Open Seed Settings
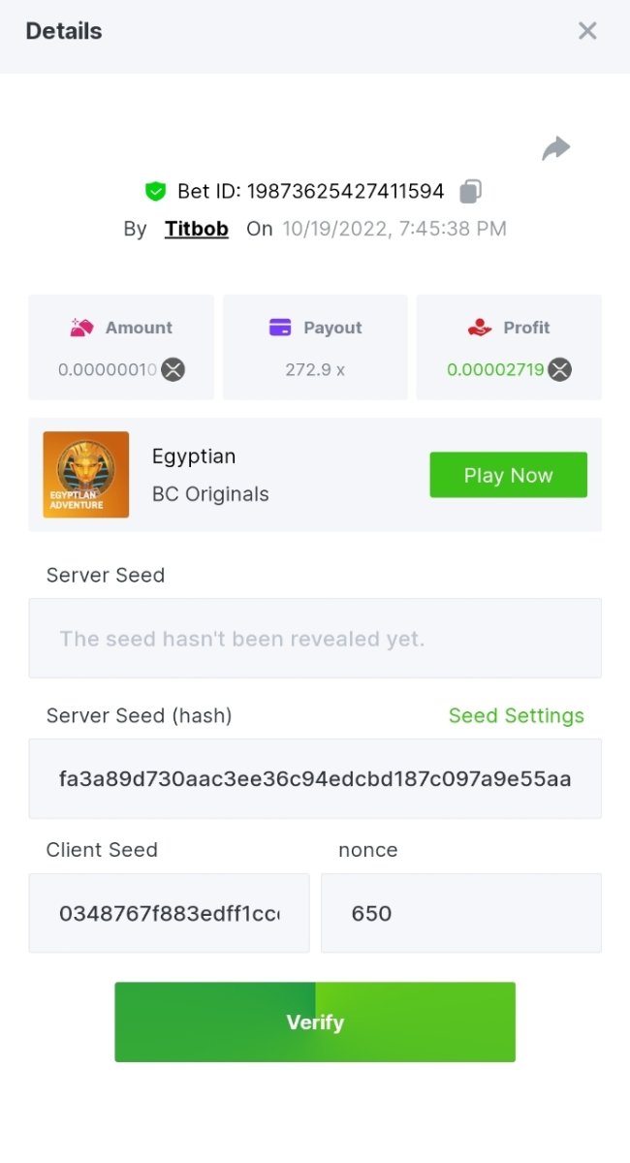This screenshot has height=1163, width=630. point(516,715)
